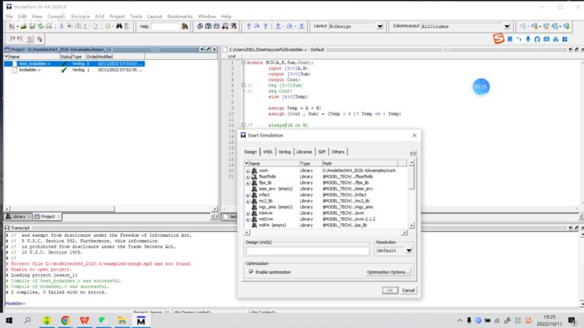Click the Open file toolbar icon
The image size is (584, 328).
tap(24, 27)
